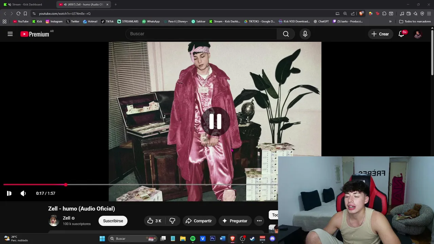Open YouTube notifications bell
Screen dimensions: 434x244
click(x=401, y=34)
